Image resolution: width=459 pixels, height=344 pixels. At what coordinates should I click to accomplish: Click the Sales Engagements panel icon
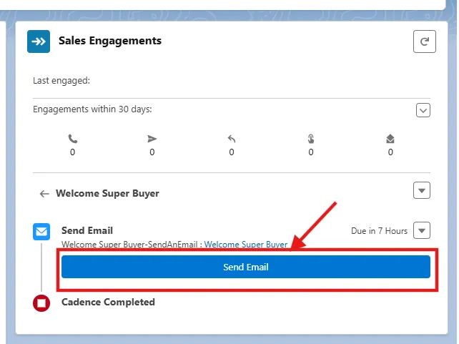coord(39,41)
